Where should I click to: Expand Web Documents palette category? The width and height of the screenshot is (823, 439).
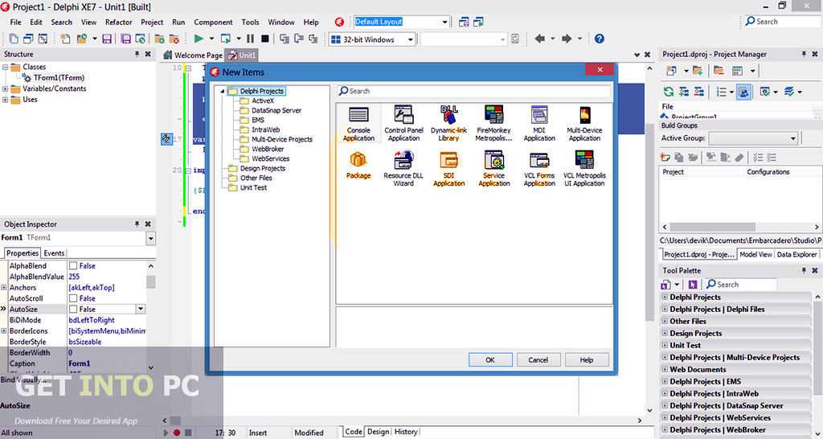pyautogui.click(x=665, y=370)
